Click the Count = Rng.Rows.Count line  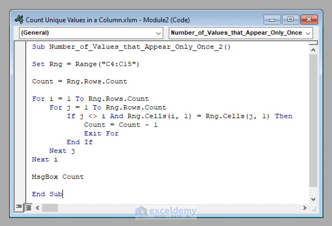(x=80, y=82)
